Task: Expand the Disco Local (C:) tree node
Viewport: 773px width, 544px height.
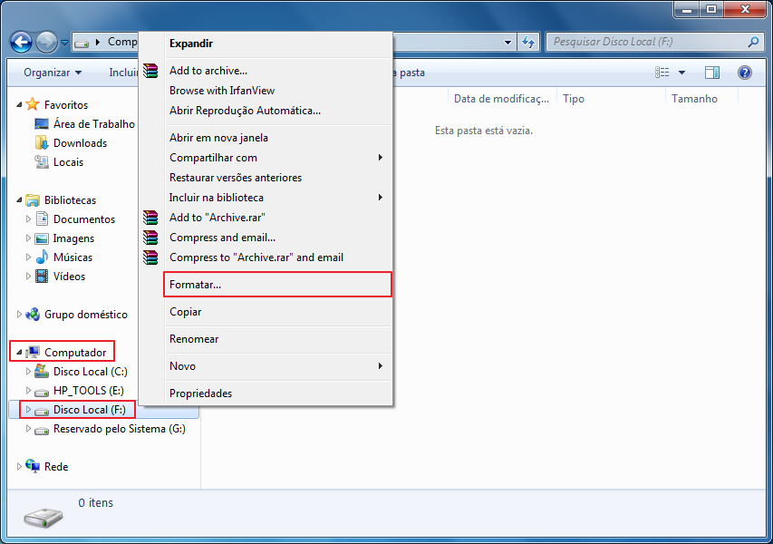Action: [x=28, y=372]
